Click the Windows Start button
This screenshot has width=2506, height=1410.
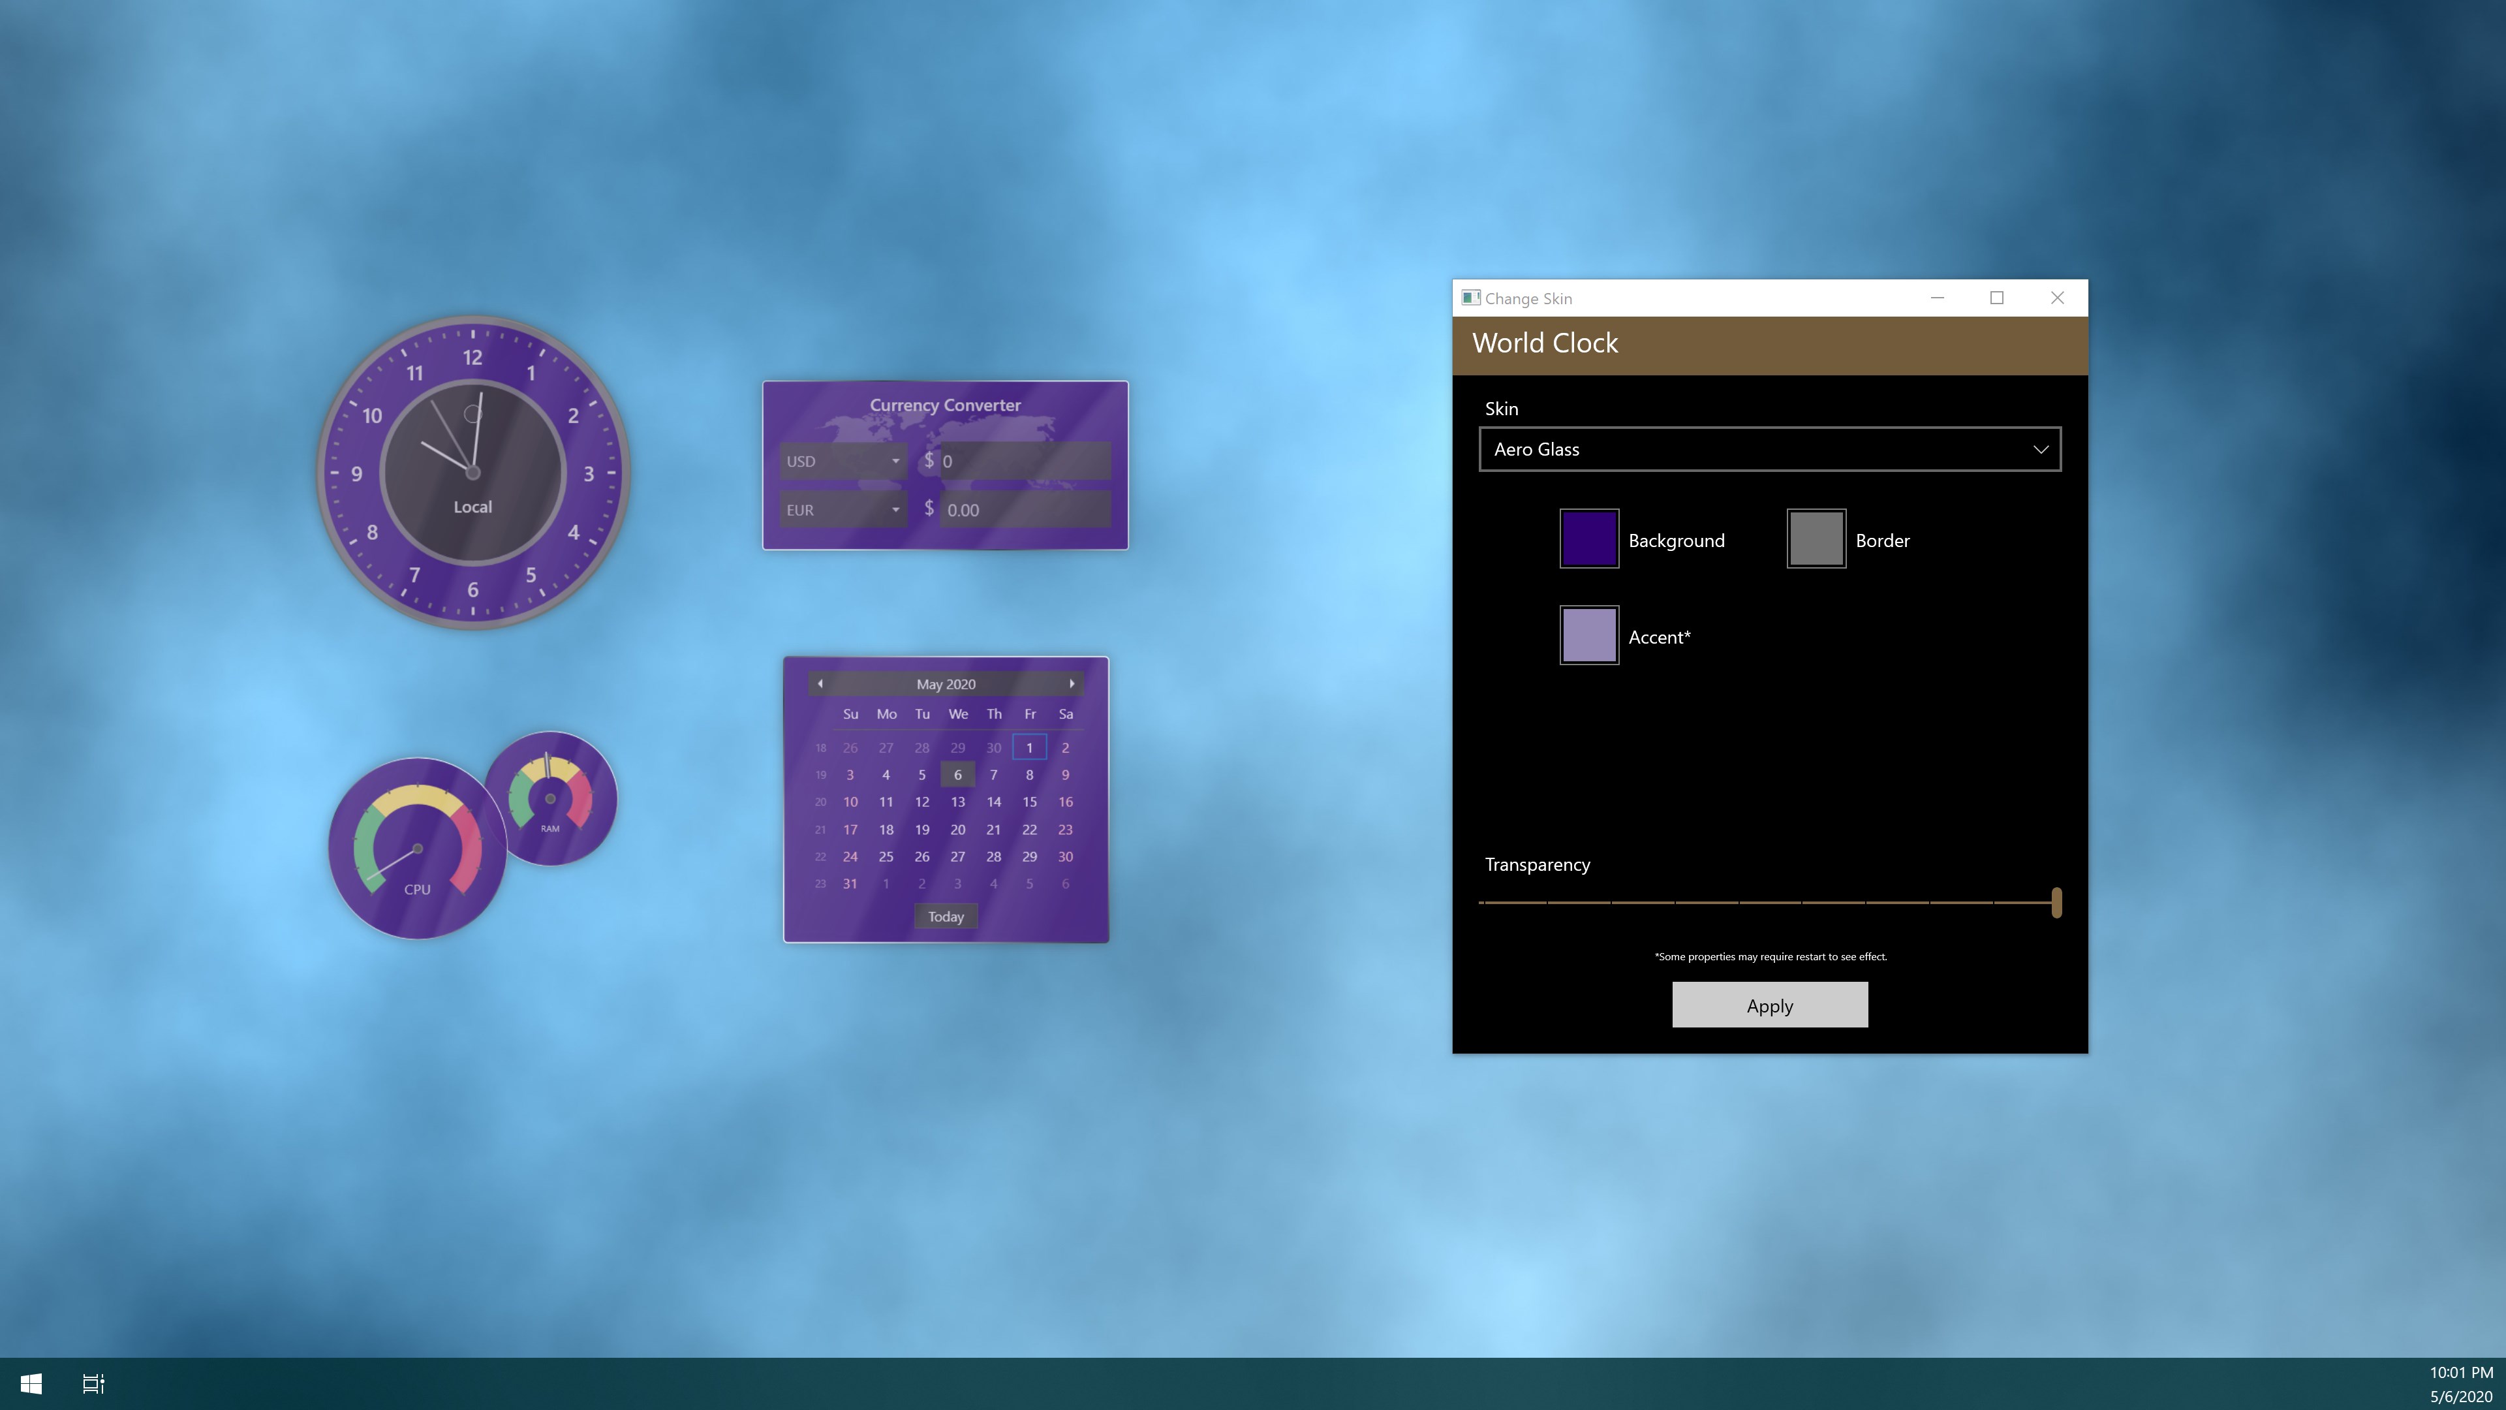31,1383
